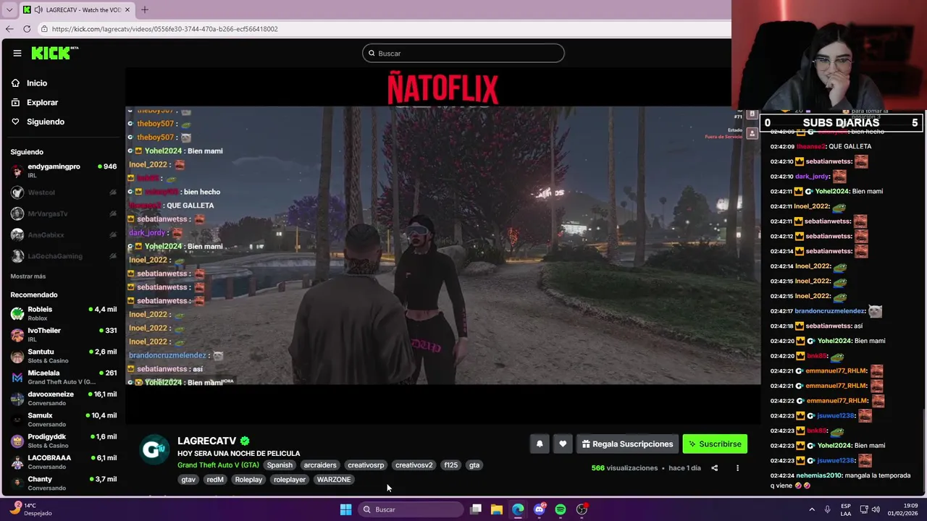Image resolution: width=927 pixels, height=521 pixels.
Task: Toggle the follow heart button
Action: click(x=563, y=444)
